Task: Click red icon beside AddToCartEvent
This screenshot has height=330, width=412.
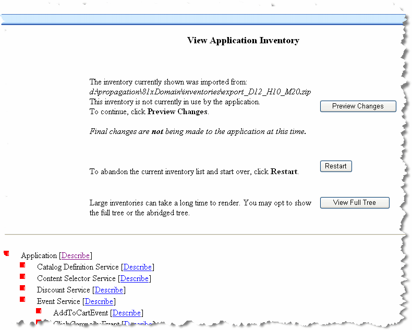Action: coord(39,311)
